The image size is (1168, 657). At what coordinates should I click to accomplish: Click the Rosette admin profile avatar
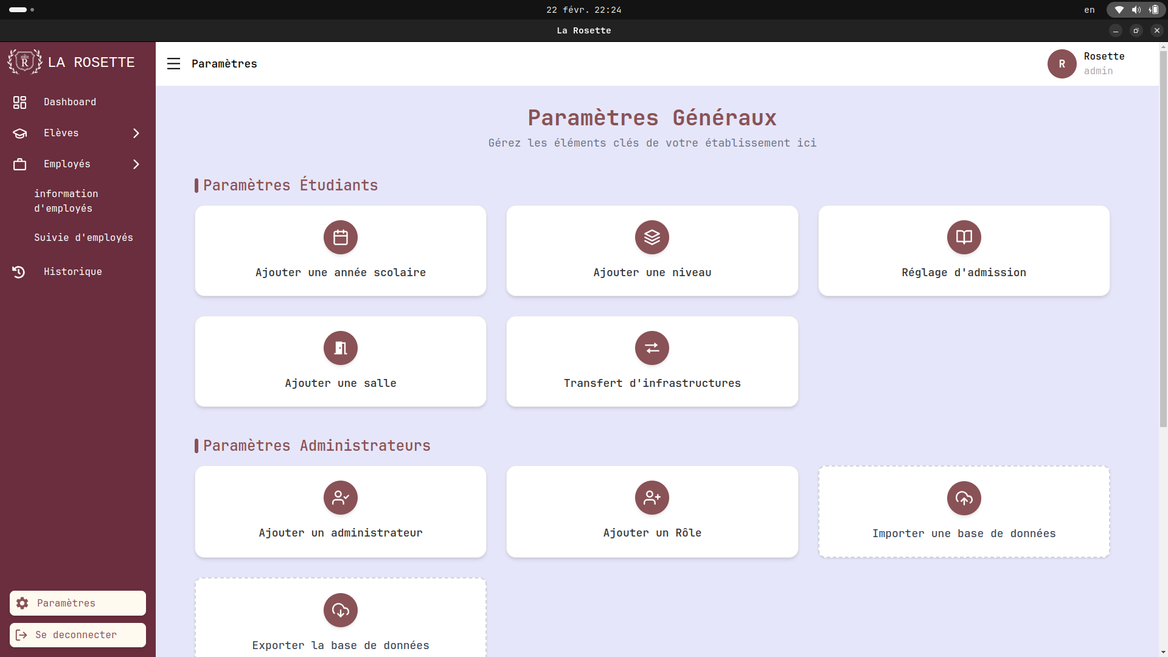coord(1062,64)
